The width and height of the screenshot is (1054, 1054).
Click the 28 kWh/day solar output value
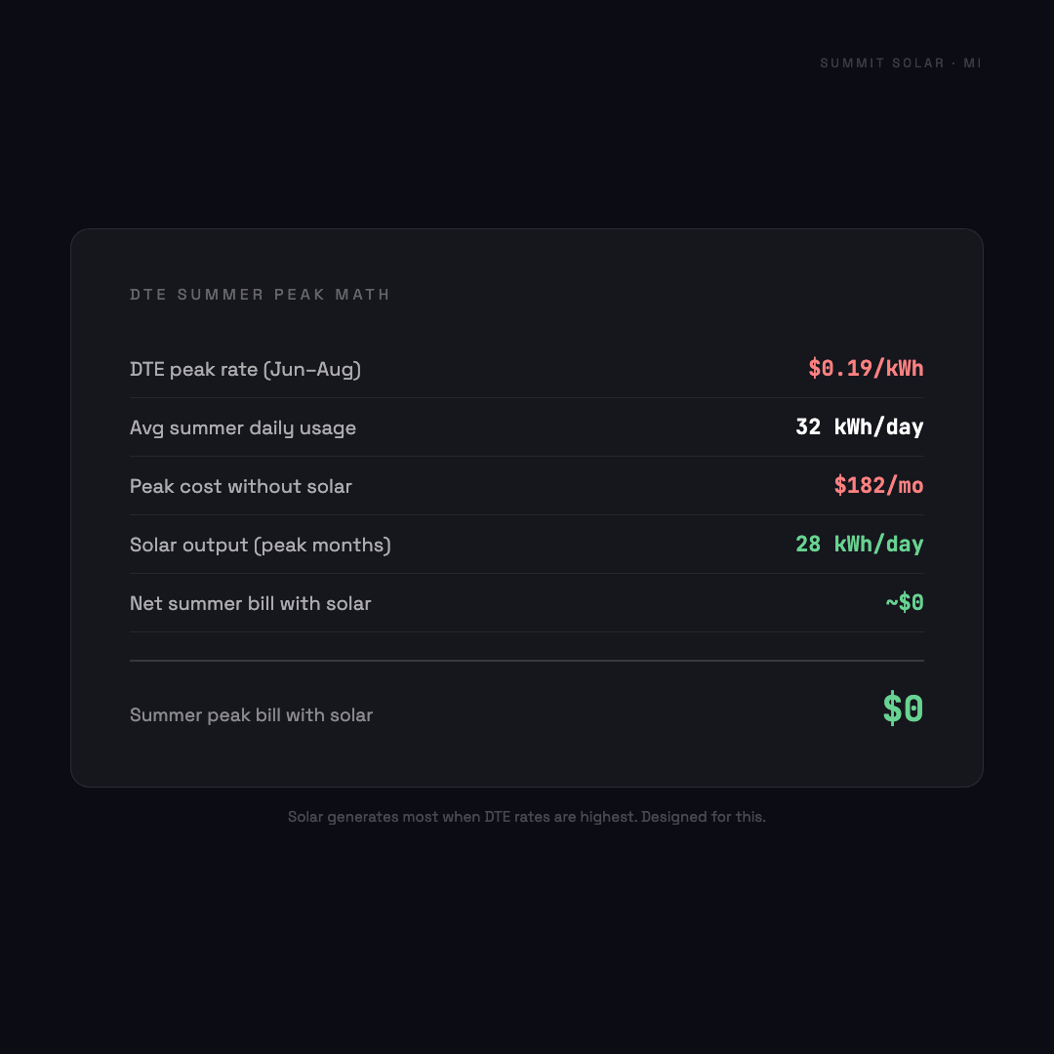click(859, 545)
